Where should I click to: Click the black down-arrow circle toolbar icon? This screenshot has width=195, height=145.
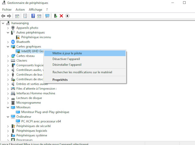[67, 16]
